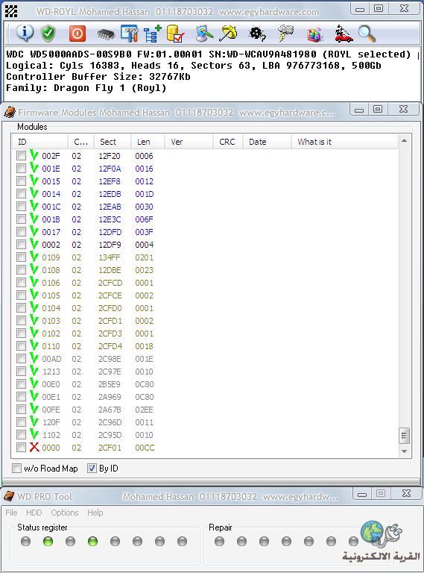Click the first Repair indicator LED
The image size is (424, 573).
coord(219,541)
